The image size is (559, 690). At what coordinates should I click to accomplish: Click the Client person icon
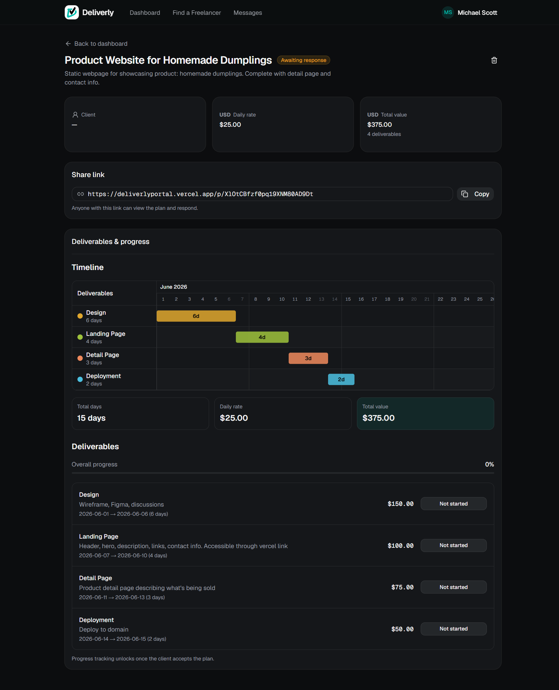click(75, 115)
